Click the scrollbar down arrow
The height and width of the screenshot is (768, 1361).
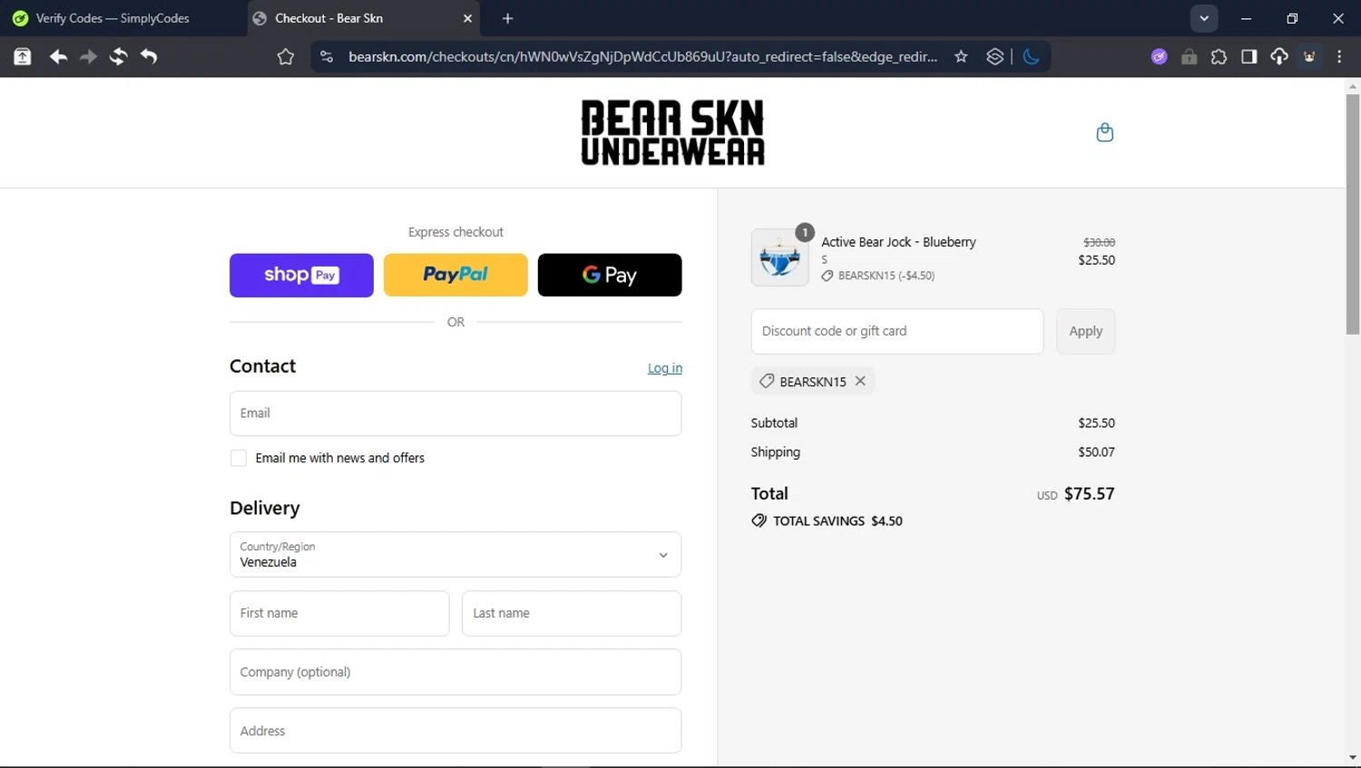1352,759
